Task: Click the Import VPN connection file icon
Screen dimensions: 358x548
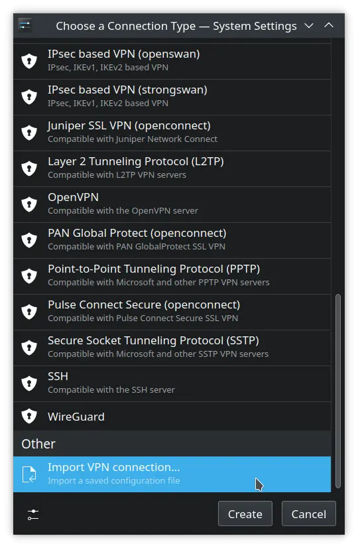Action: tap(29, 474)
